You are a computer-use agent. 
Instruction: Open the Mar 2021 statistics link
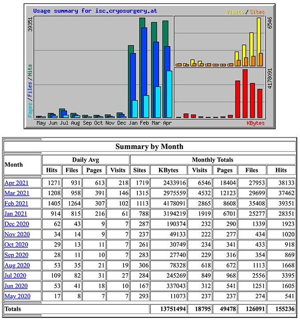click(17, 193)
